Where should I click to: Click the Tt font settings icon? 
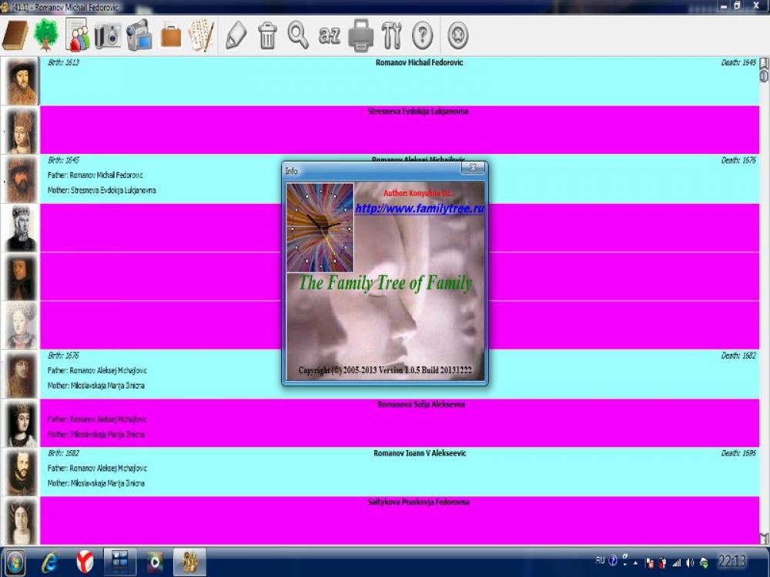392,34
